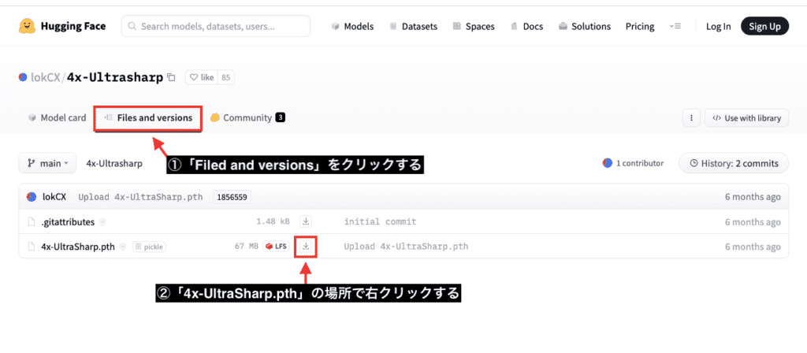This screenshot has width=807, height=353.
Task: Click the Log In link
Action: tap(718, 26)
